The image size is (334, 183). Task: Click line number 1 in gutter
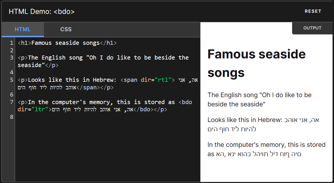click(x=12, y=43)
